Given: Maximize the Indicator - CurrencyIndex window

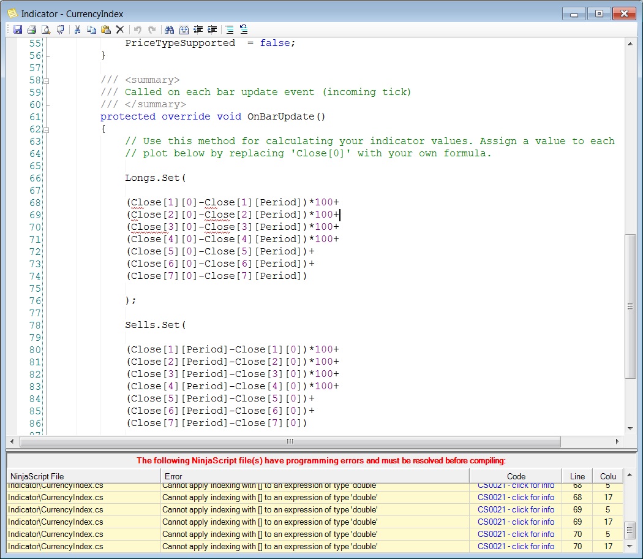Looking at the screenshot, I should click(599, 13).
